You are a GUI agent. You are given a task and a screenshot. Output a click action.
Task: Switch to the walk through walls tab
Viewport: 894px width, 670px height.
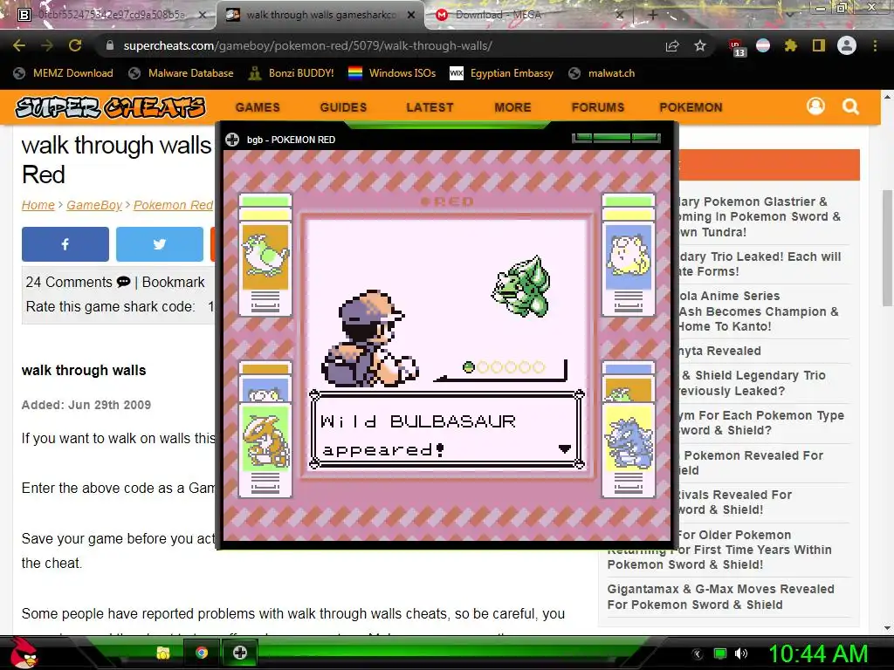pyautogui.click(x=320, y=15)
